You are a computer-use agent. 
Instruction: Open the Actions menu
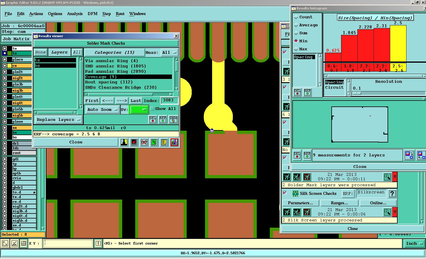point(36,14)
